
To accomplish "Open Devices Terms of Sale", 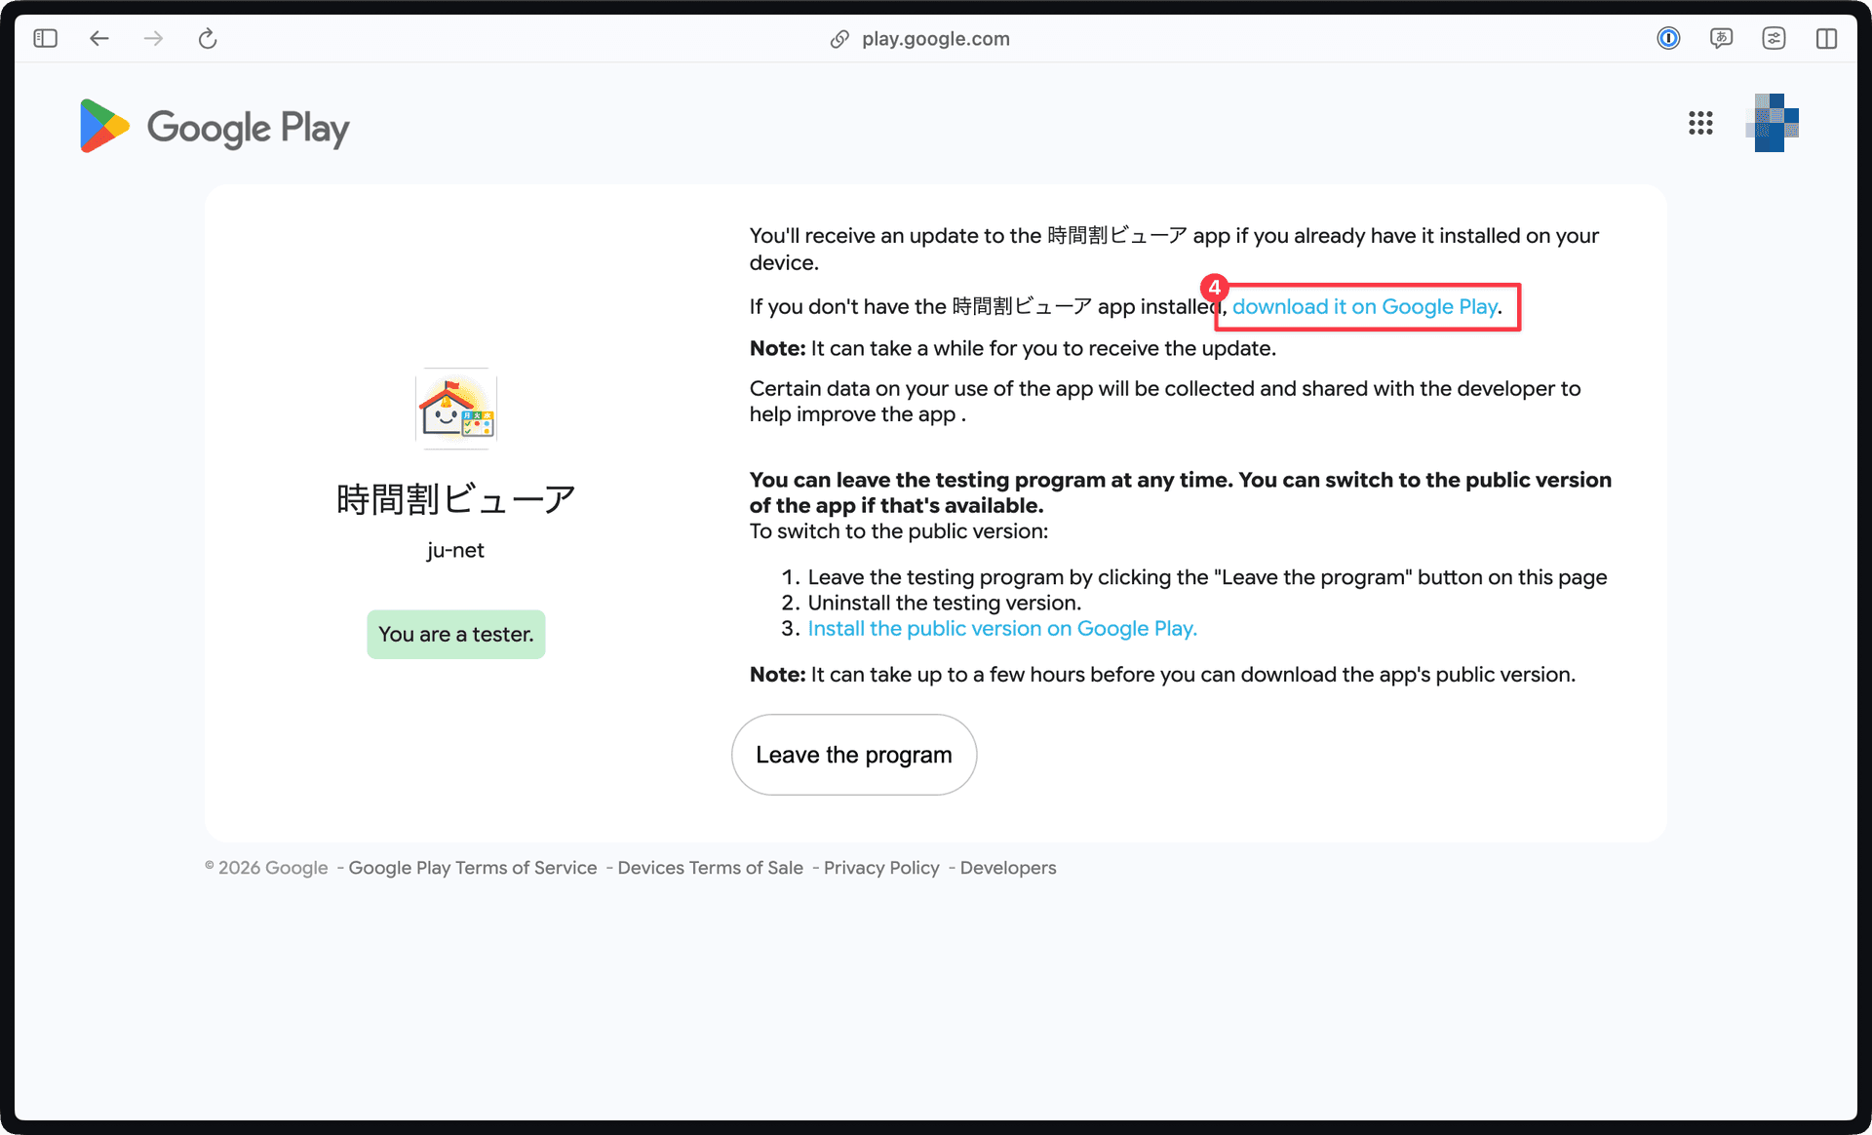I will coord(709,867).
